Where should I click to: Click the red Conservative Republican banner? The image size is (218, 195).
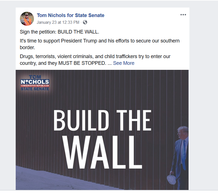pyautogui.click(x=35, y=86)
